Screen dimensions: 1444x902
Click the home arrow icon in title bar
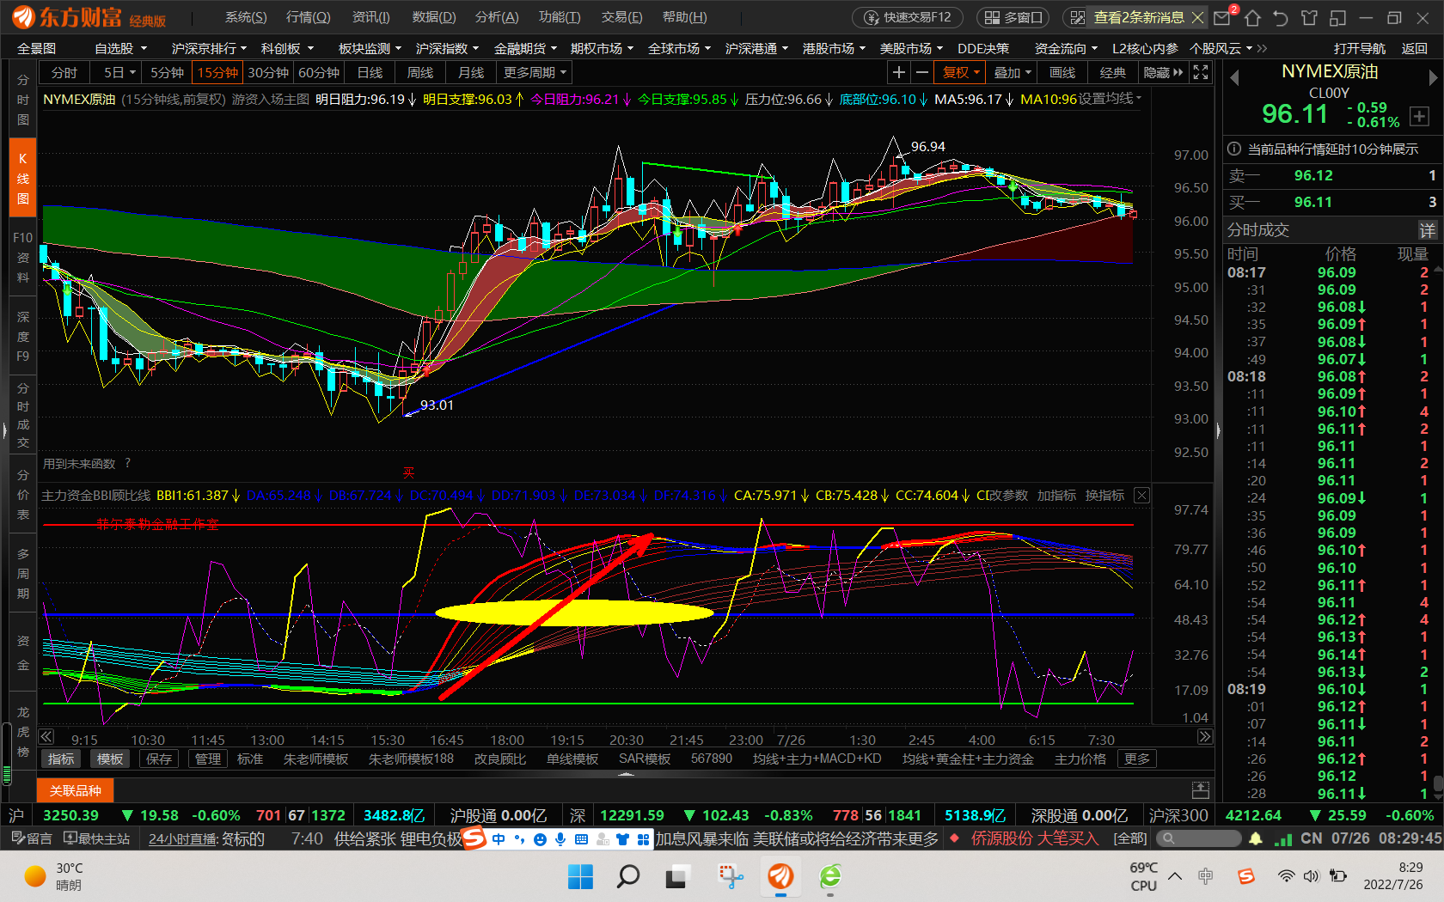pos(1252,18)
